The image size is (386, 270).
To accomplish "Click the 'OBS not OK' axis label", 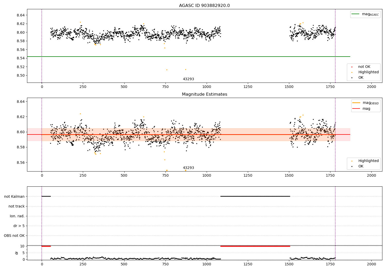I will pyautogui.click(x=14, y=236).
